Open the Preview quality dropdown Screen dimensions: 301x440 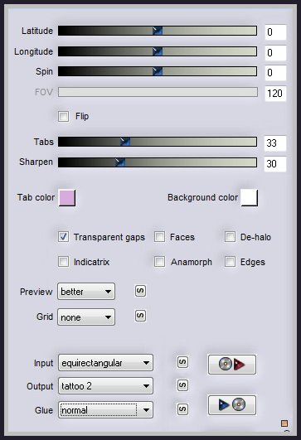[x=86, y=292]
